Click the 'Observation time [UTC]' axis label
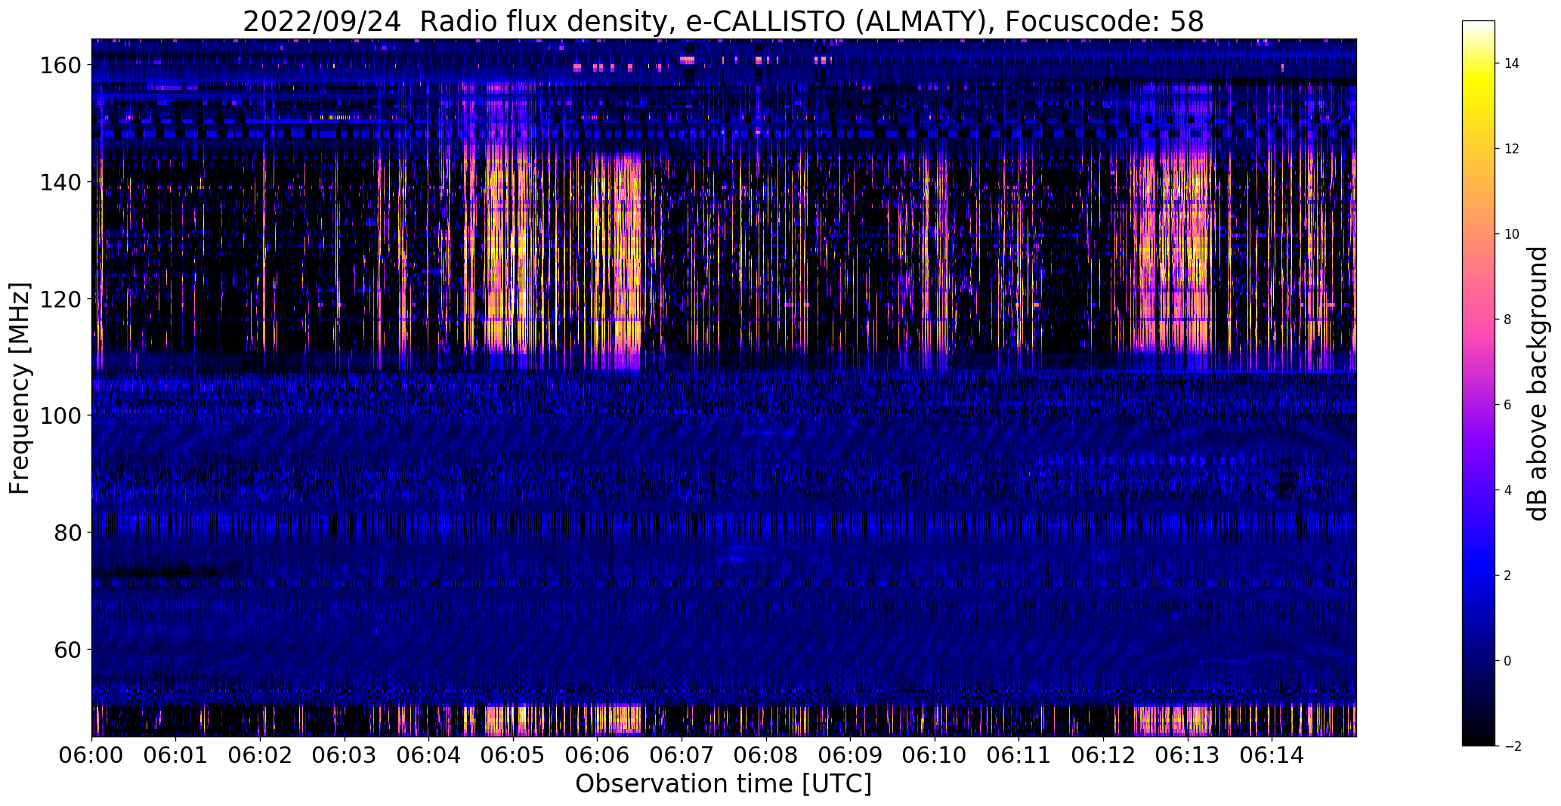 coord(723,784)
